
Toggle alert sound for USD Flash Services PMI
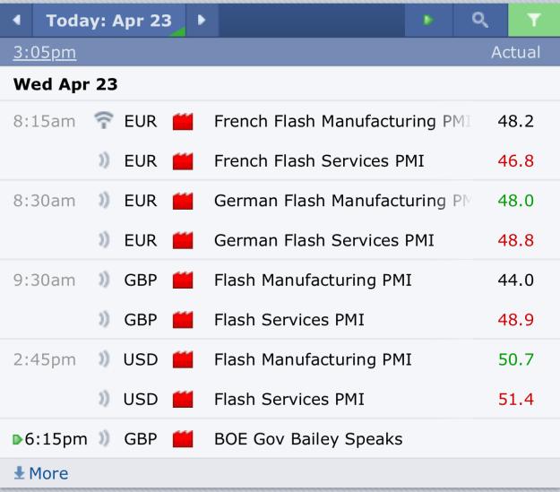[x=104, y=399]
